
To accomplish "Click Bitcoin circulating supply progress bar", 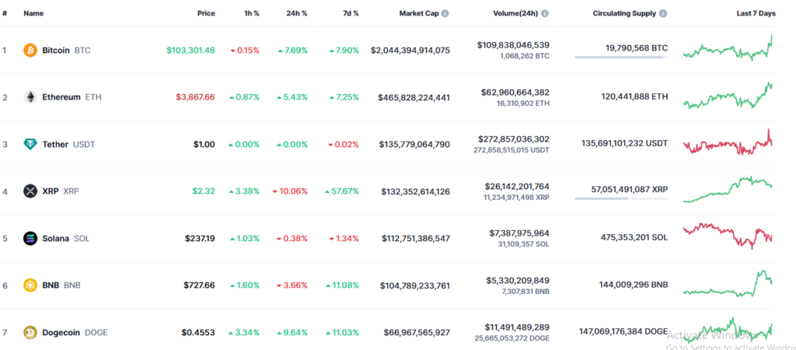I will pyautogui.click(x=620, y=57).
